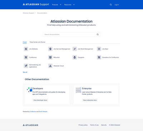Viewport: 143px width, 131px height.
Task: Select the Documentation breadcrumb
Action: tap(42, 13)
